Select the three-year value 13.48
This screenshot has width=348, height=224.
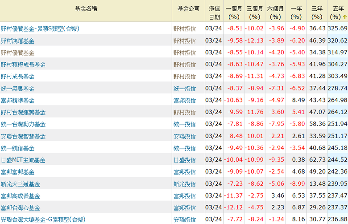(x=317, y=183)
